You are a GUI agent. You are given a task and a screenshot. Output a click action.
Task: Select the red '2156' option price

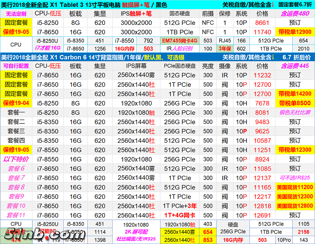point(303,232)
